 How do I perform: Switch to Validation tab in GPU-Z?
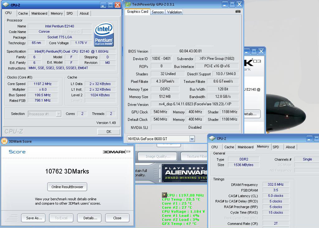coord(174,12)
